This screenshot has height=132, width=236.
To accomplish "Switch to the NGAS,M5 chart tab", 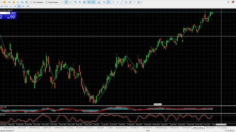I will pos(80,128).
